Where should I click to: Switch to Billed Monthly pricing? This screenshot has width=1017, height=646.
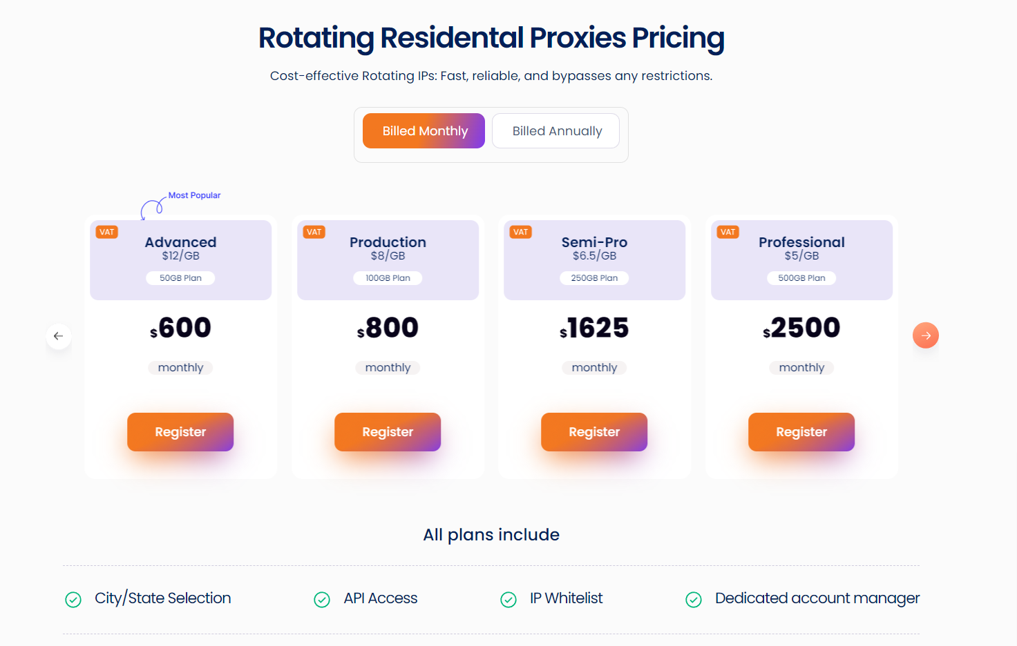click(424, 131)
